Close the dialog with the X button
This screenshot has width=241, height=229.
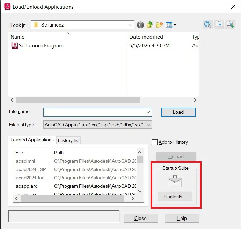click(233, 7)
